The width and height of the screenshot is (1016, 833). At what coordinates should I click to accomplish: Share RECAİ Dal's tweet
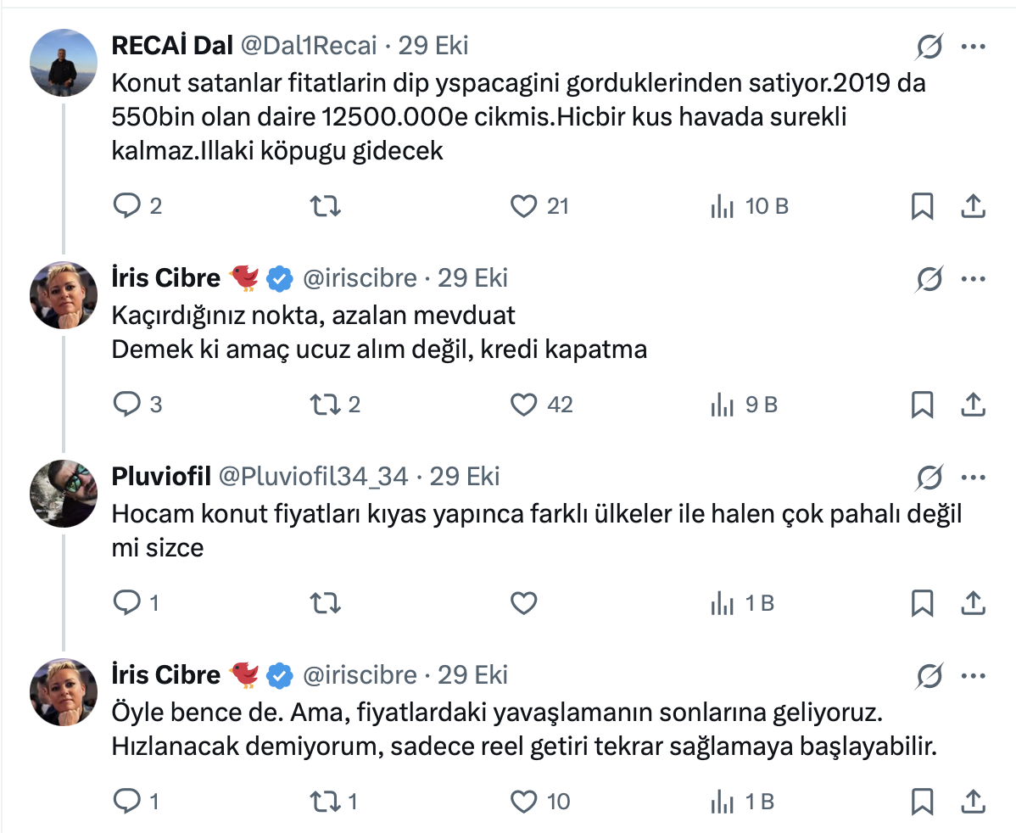pos(973,205)
